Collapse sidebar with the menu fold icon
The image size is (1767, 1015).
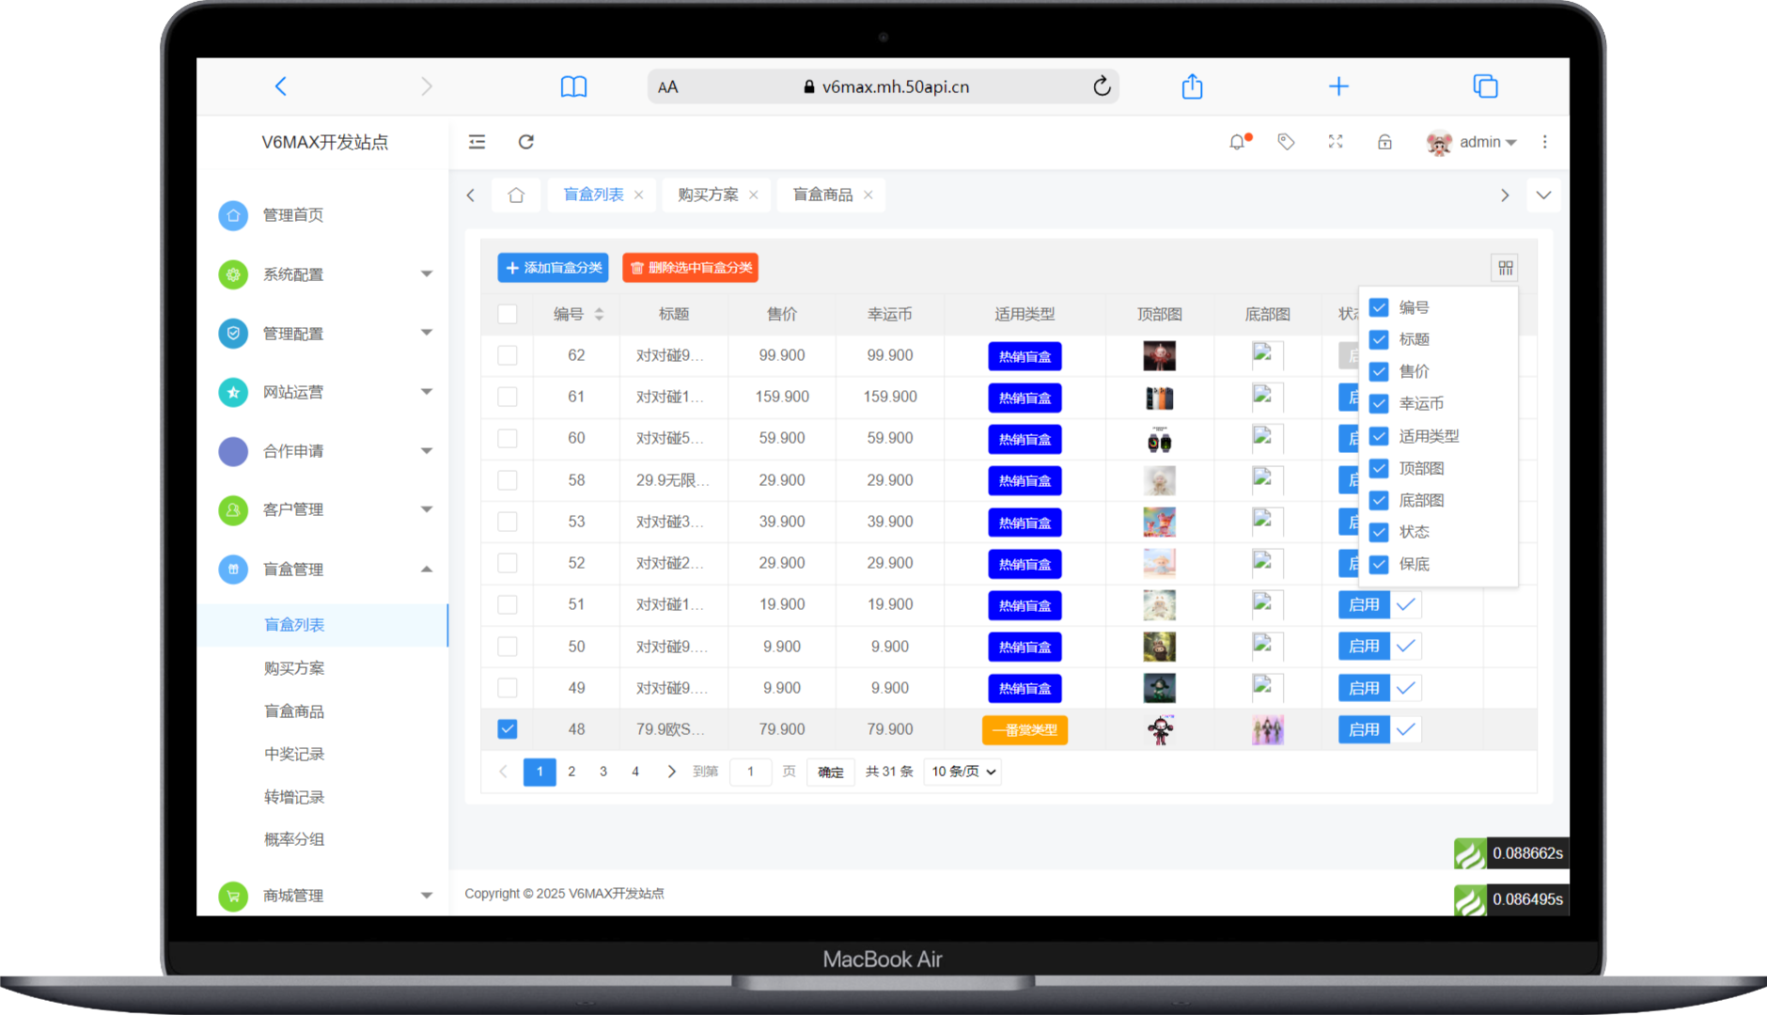pos(477,142)
